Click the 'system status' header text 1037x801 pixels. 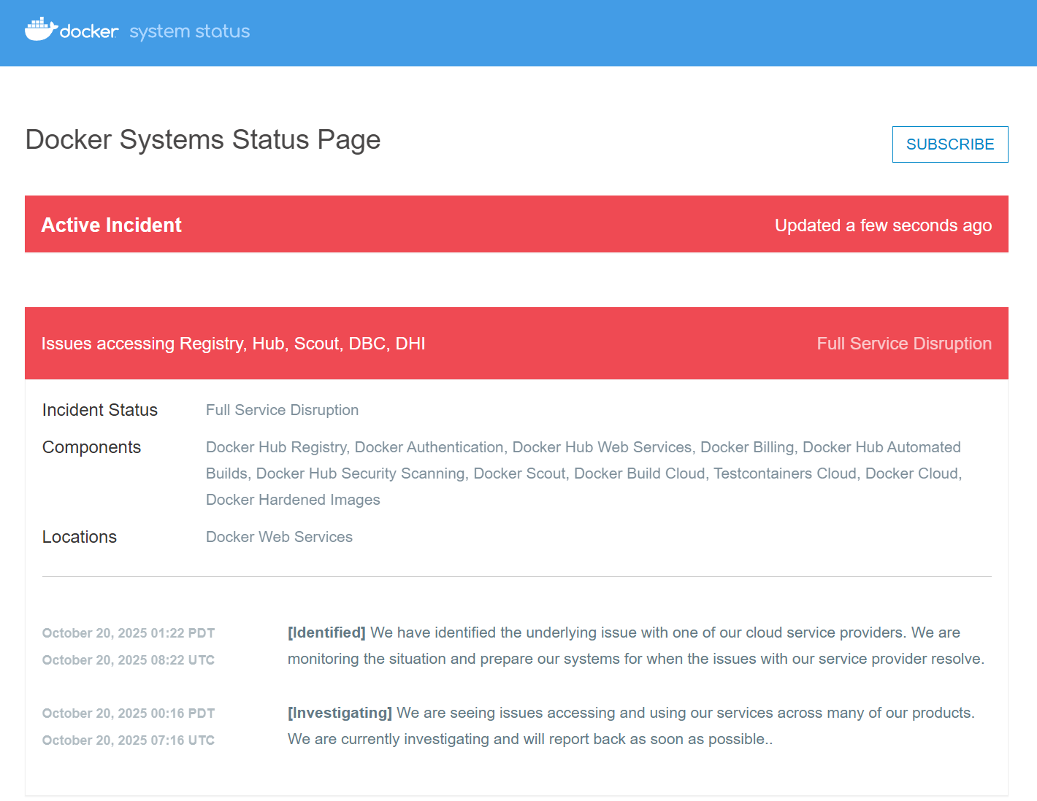pos(189,31)
